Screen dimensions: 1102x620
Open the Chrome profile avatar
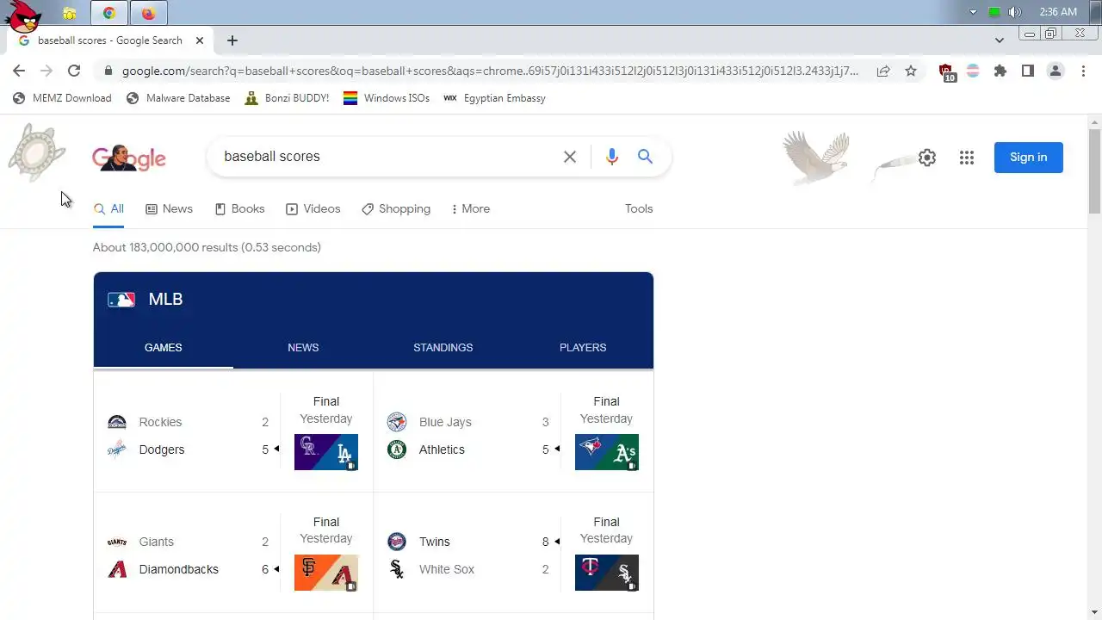point(1056,71)
